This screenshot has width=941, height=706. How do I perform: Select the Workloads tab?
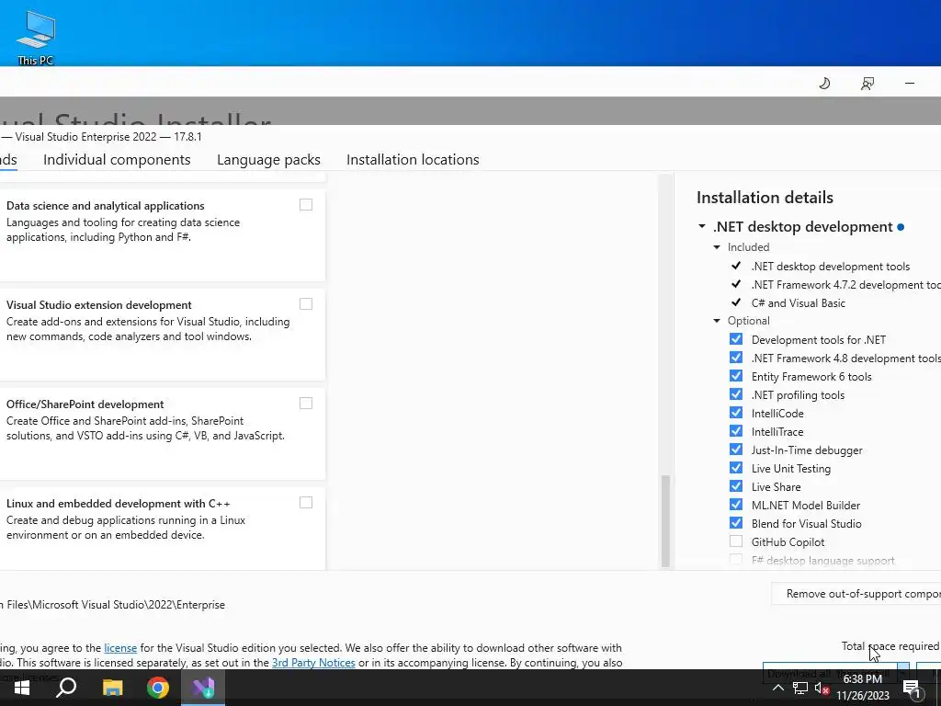click(x=8, y=160)
